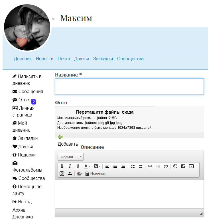Open the Закладки top tab

click(x=103, y=59)
